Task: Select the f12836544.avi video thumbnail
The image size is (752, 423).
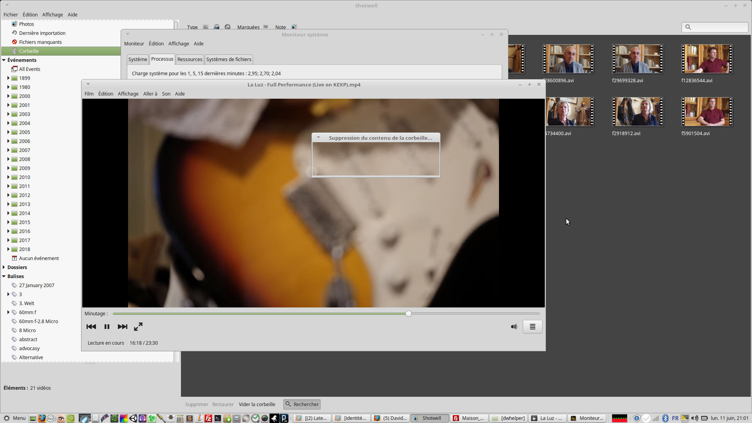Action: coord(707,59)
